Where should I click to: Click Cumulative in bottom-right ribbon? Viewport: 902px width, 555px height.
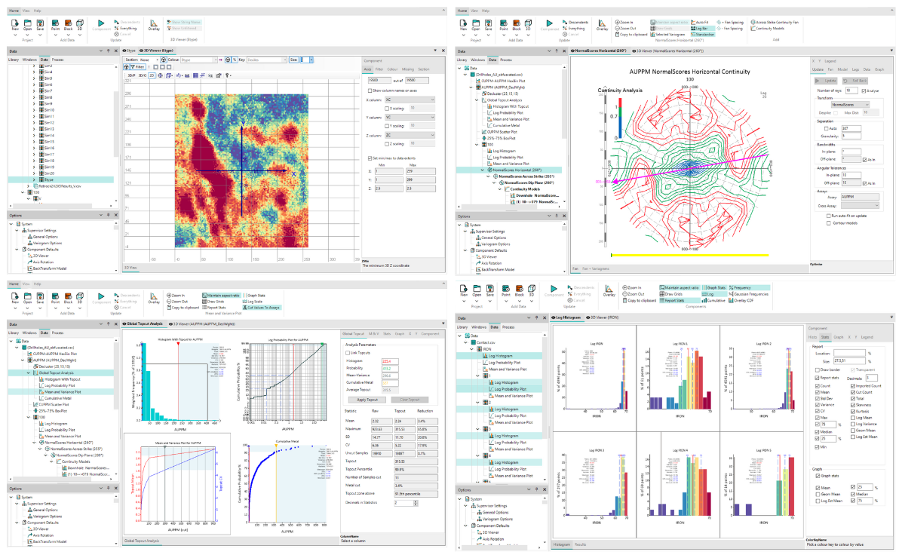click(714, 300)
